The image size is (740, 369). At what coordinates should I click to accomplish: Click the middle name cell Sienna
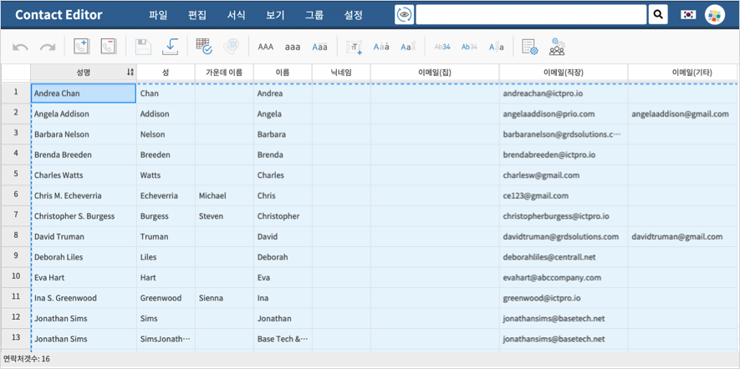click(x=224, y=298)
